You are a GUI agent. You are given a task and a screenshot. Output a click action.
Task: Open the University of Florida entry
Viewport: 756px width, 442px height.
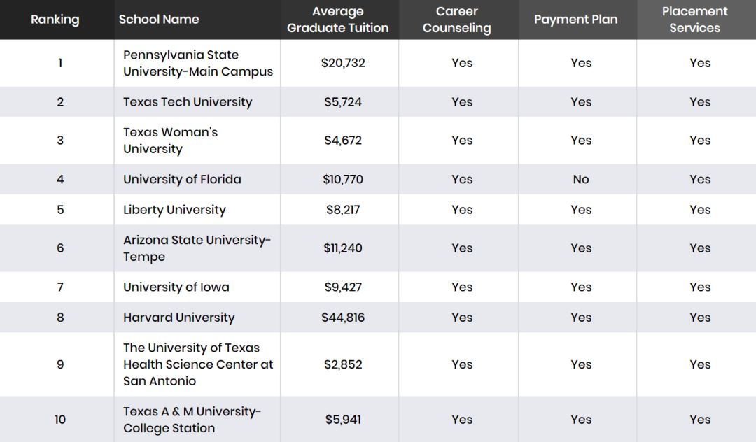point(182,180)
